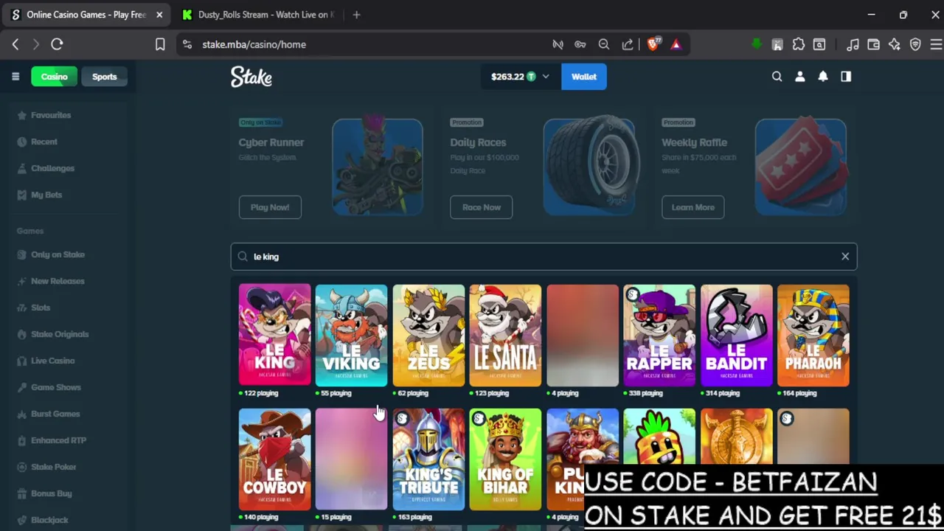The height and width of the screenshot is (531, 944).
Task: Click Learn More for Weekly Raffle
Action: pyautogui.click(x=693, y=207)
